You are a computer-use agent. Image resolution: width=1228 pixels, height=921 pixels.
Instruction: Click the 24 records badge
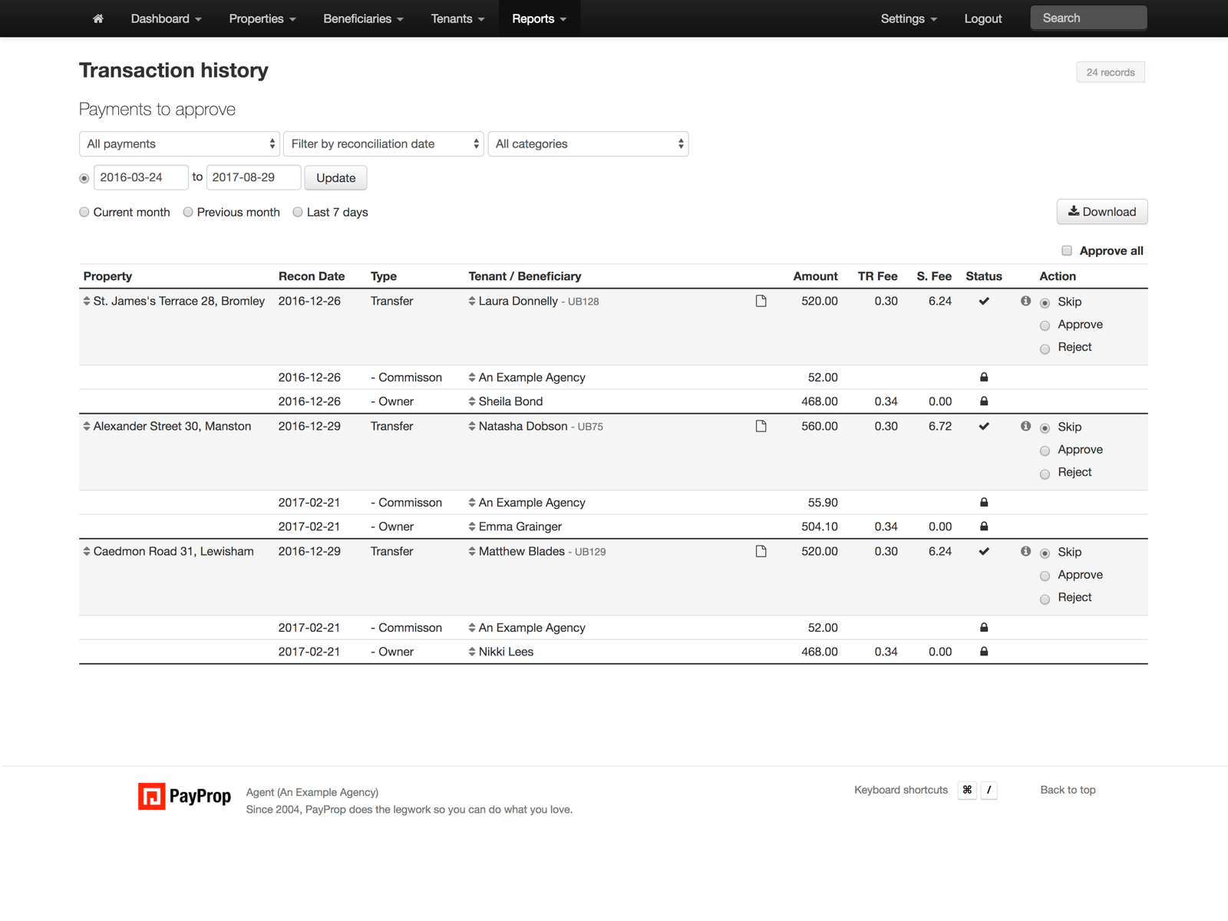click(x=1111, y=72)
